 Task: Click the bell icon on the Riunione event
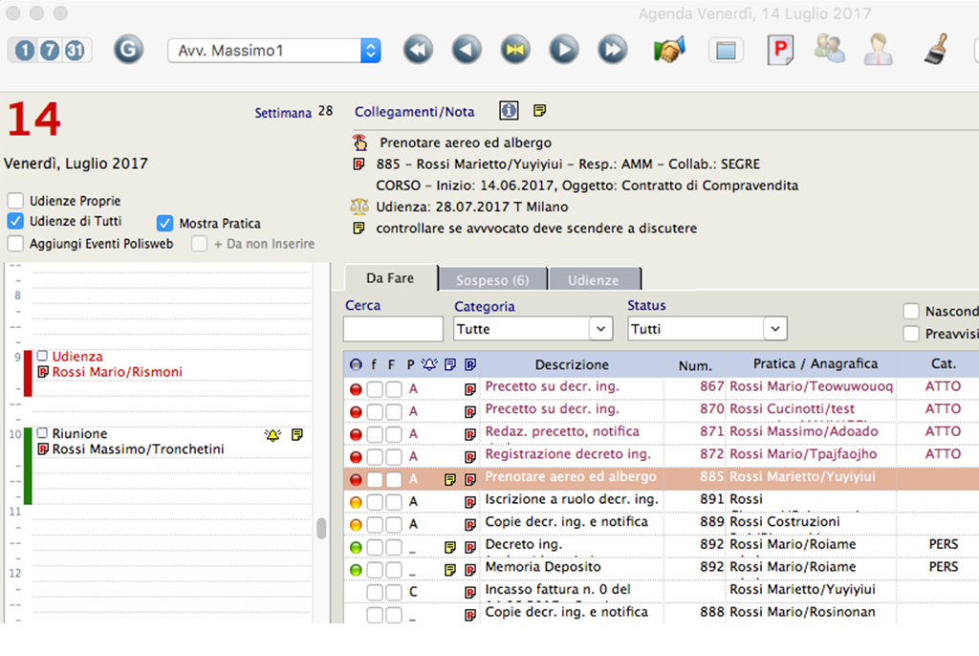pos(273,434)
